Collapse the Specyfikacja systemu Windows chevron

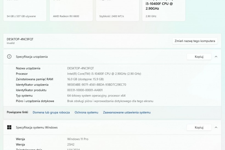(x=216, y=127)
